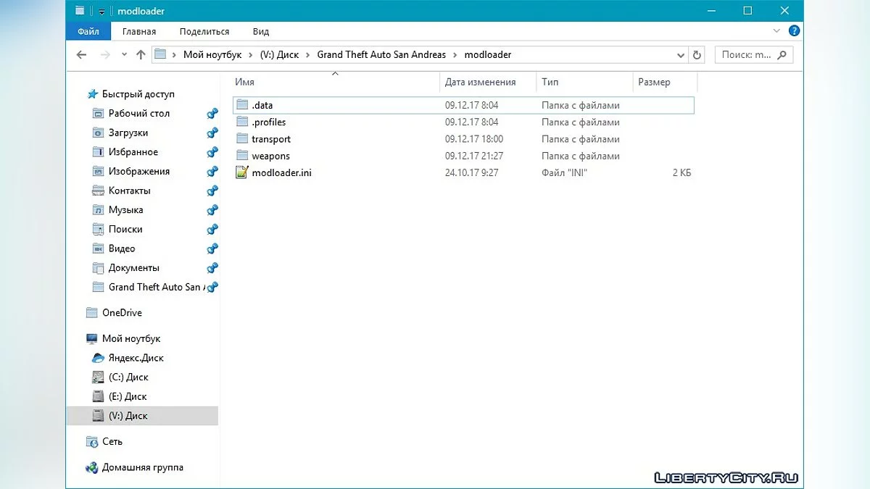Open (E:) Диск in navigation pane
870x489 pixels.
coord(128,396)
